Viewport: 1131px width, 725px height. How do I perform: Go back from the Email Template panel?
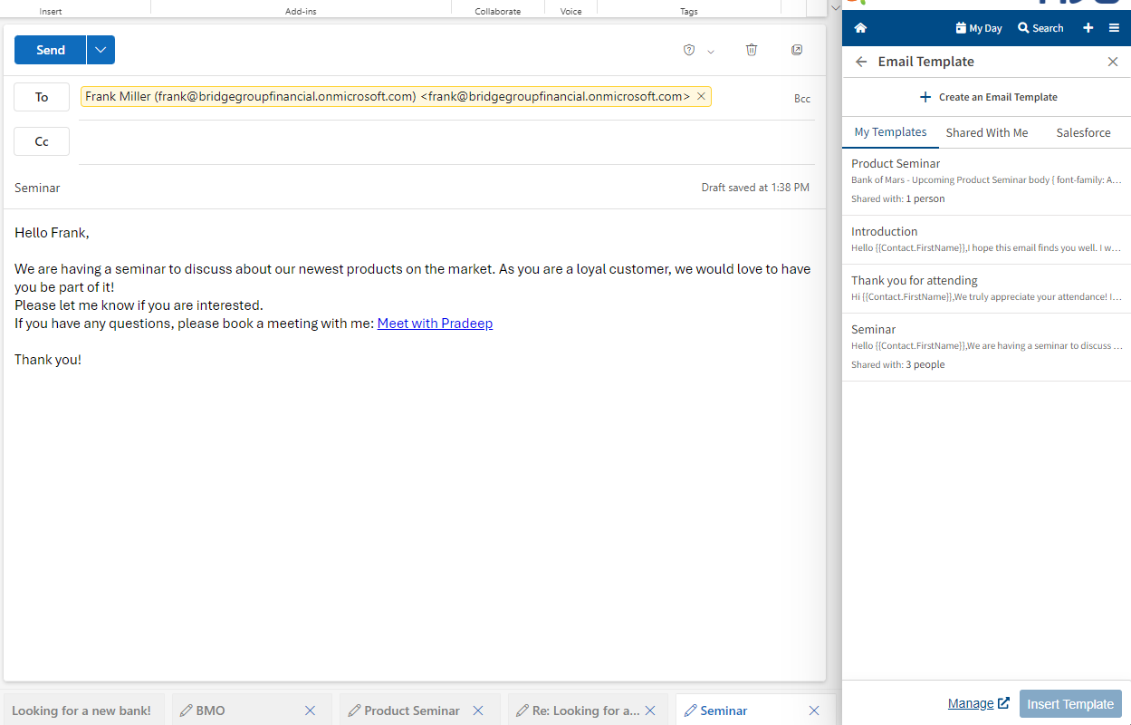860,62
